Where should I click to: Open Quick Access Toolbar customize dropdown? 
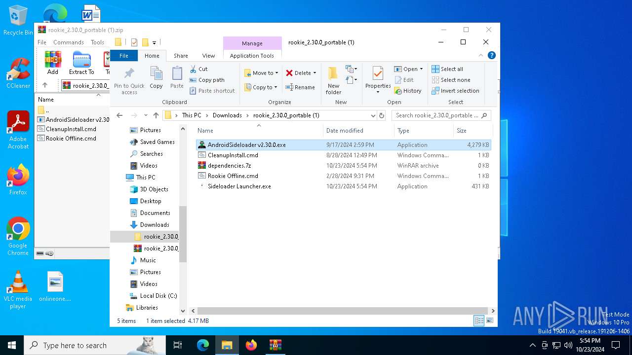click(154, 42)
